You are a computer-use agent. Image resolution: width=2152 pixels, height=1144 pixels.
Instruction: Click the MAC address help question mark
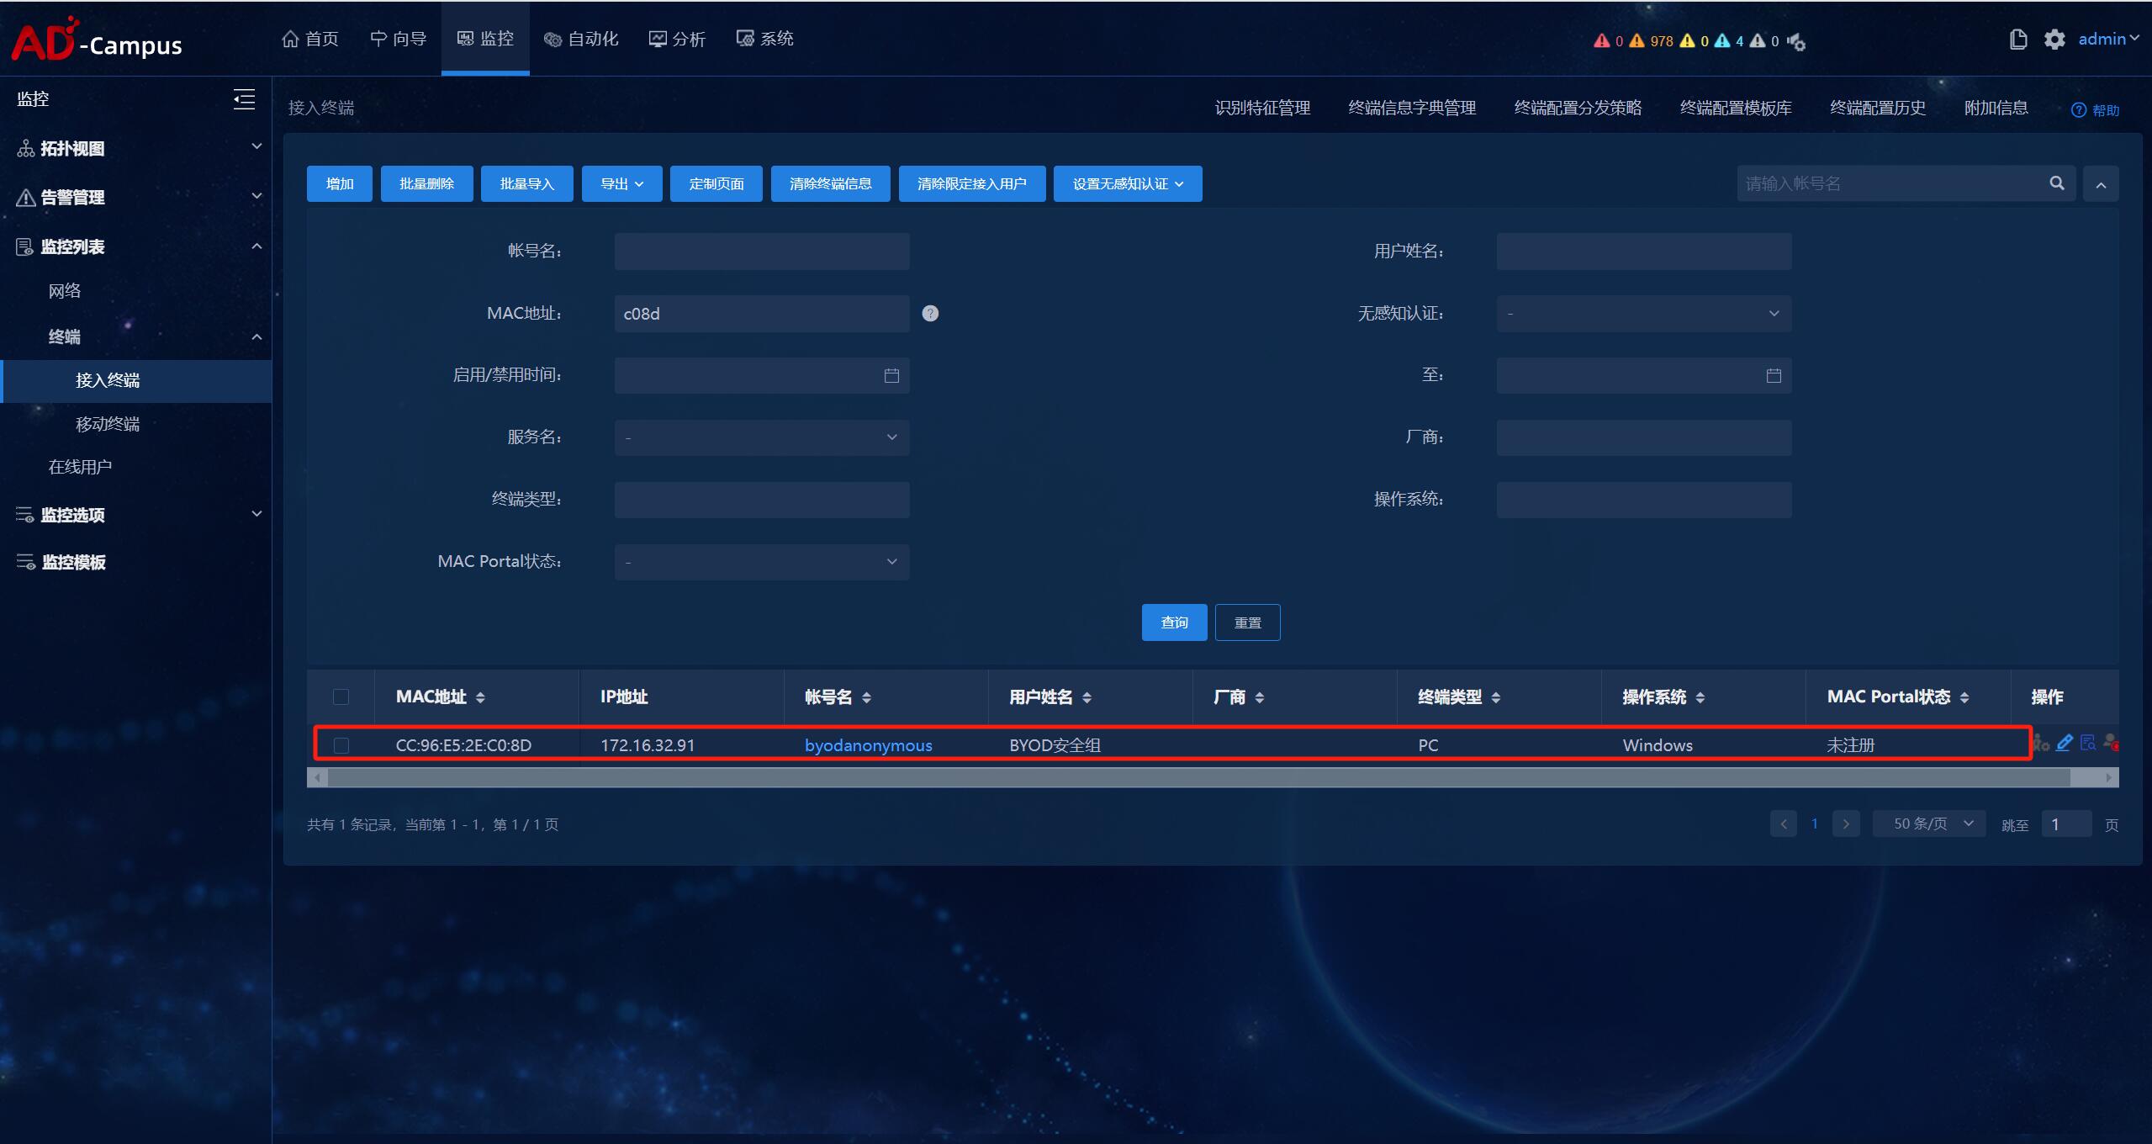pyautogui.click(x=930, y=313)
